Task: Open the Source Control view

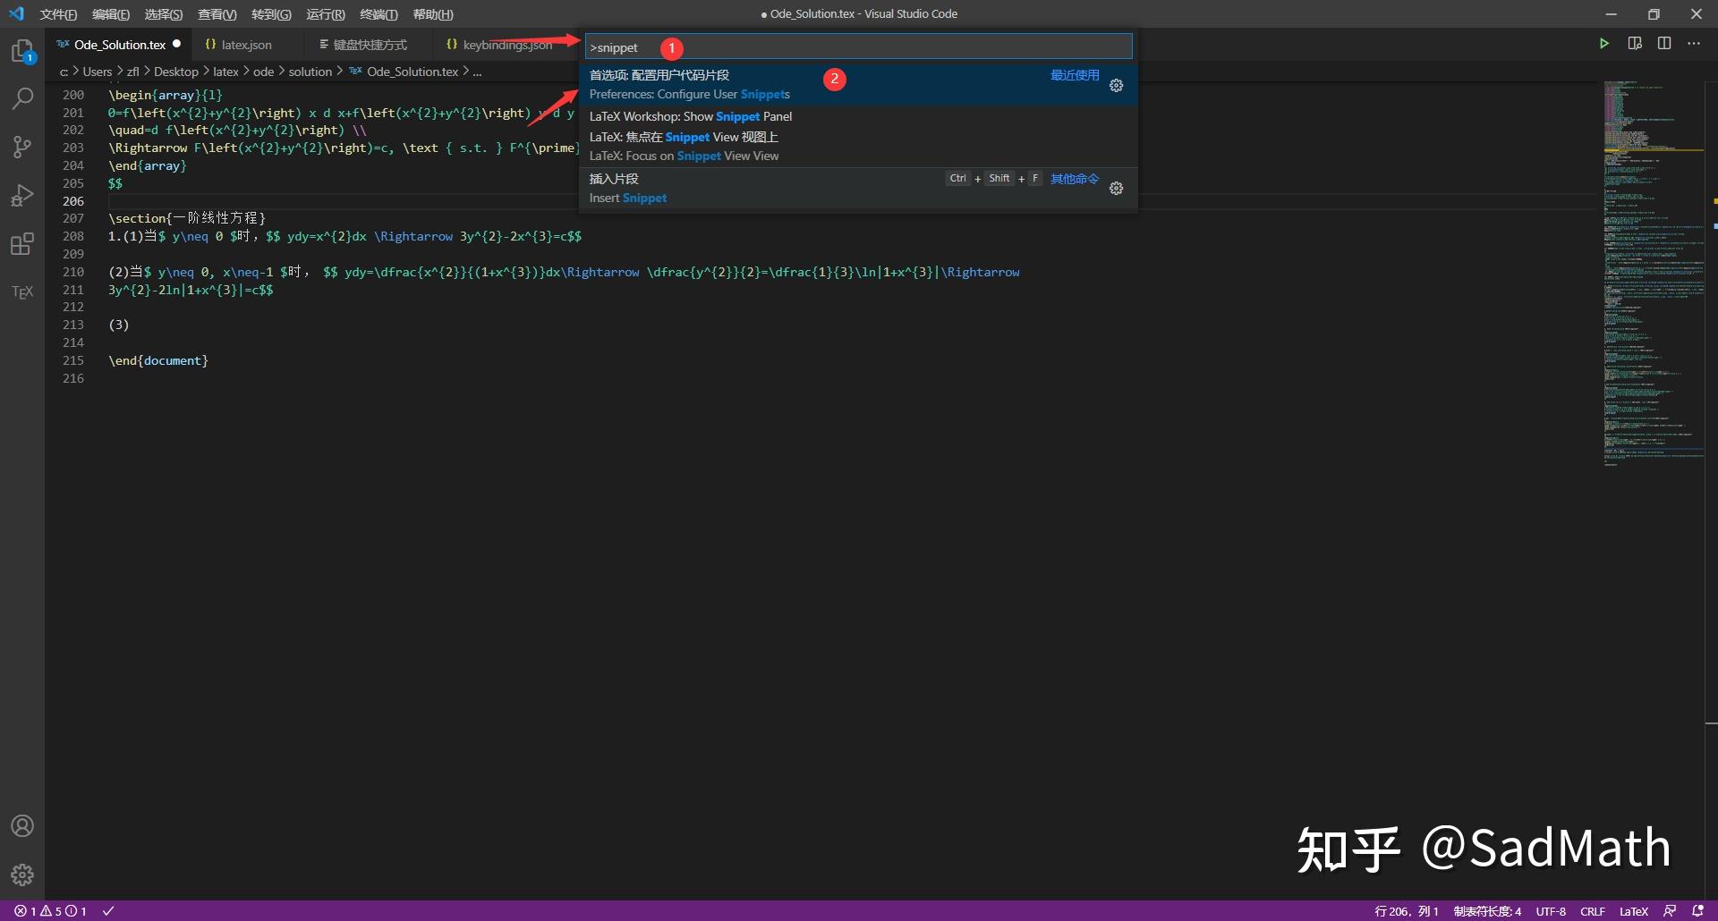Action: tap(22, 147)
